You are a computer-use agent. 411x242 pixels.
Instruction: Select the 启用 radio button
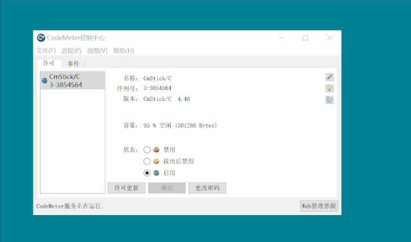point(147,173)
